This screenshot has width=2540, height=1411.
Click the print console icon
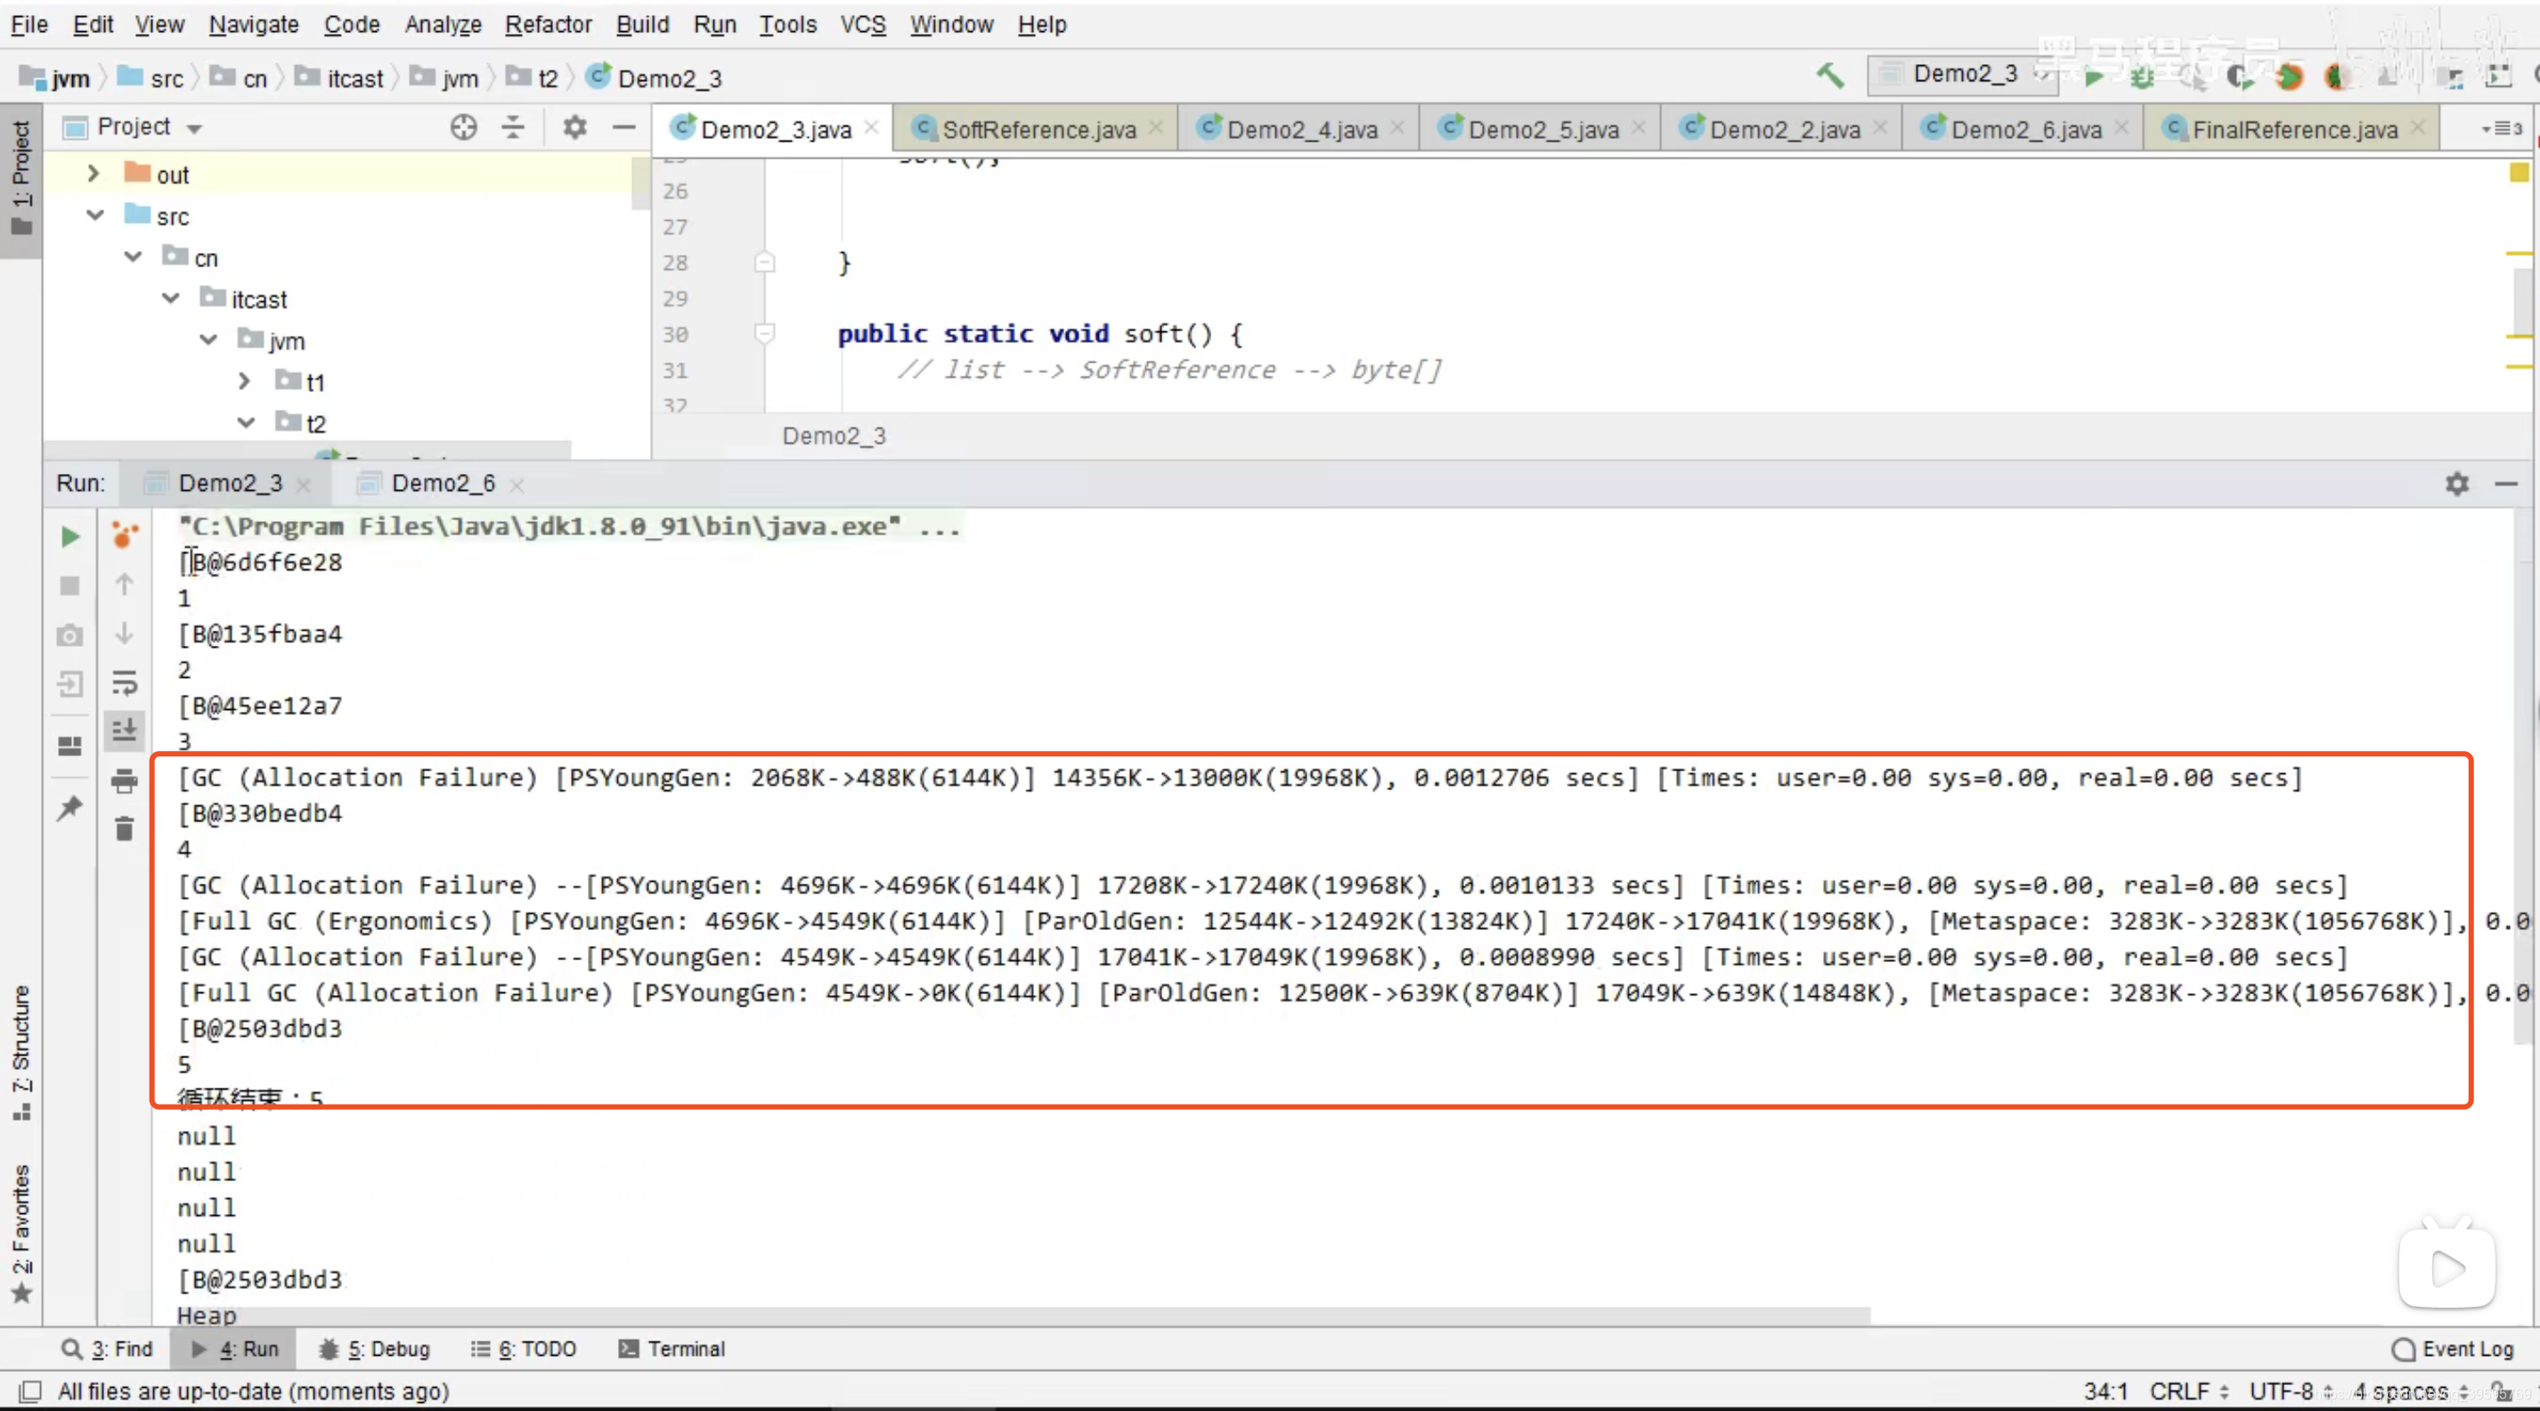[125, 781]
